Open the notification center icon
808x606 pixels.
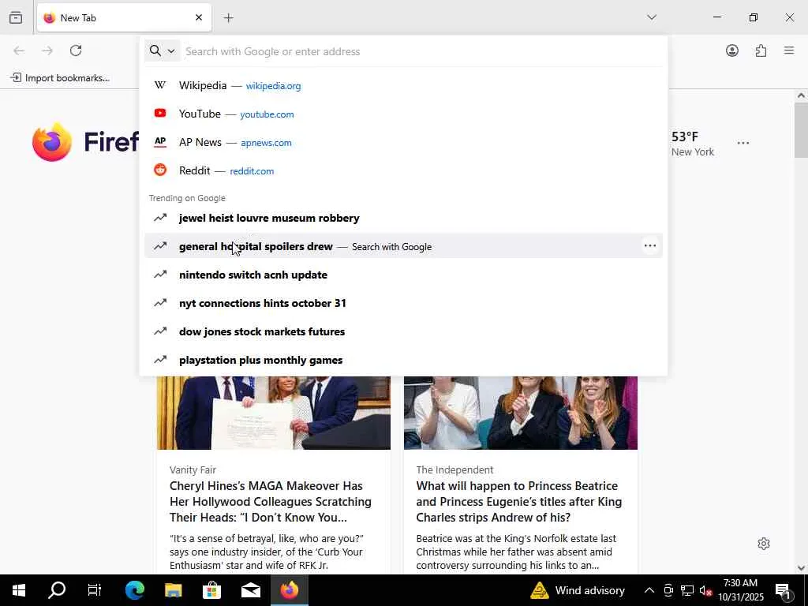(x=784, y=590)
